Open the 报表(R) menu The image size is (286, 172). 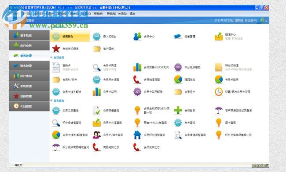pyautogui.click(x=74, y=14)
